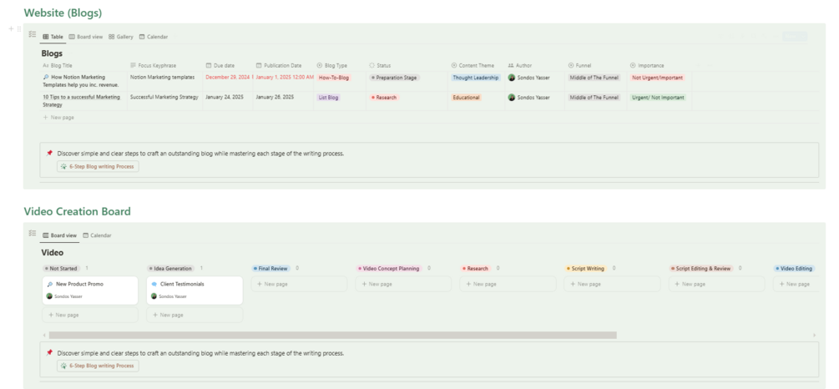This screenshot has height=389, width=839.
Task: Add new page in Script Writing column
Action: [x=589, y=284]
